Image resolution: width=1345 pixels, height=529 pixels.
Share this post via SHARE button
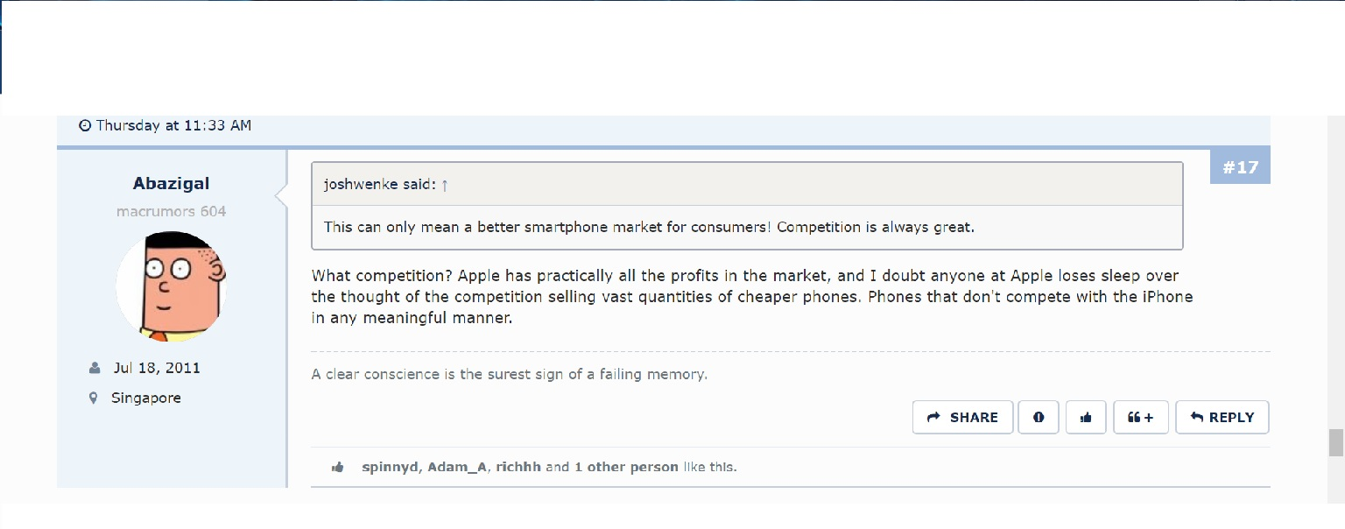(962, 418)
